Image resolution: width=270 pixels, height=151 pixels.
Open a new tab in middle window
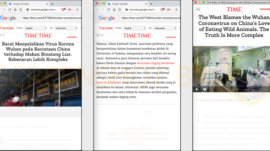pos(151,4)
